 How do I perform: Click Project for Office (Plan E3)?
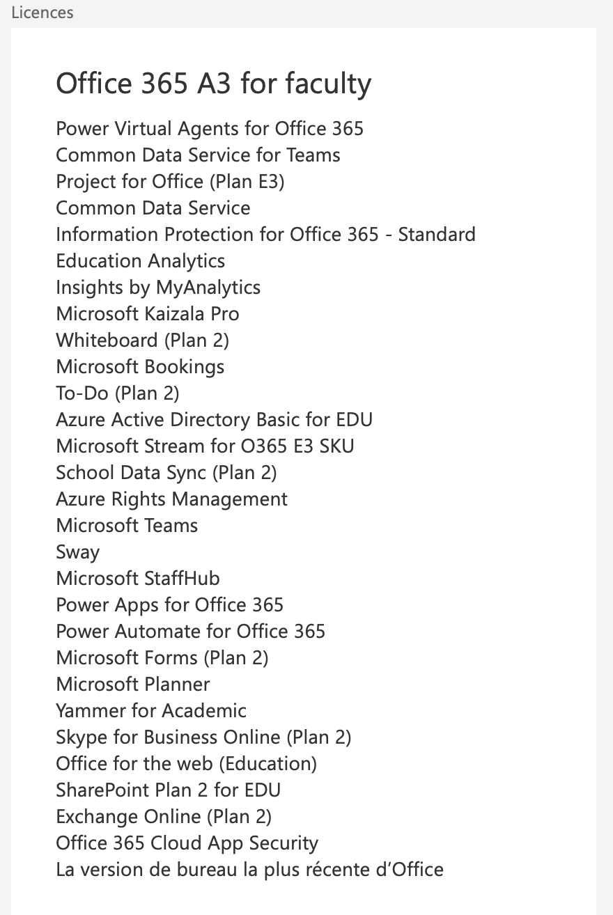[x=171, y=182]
